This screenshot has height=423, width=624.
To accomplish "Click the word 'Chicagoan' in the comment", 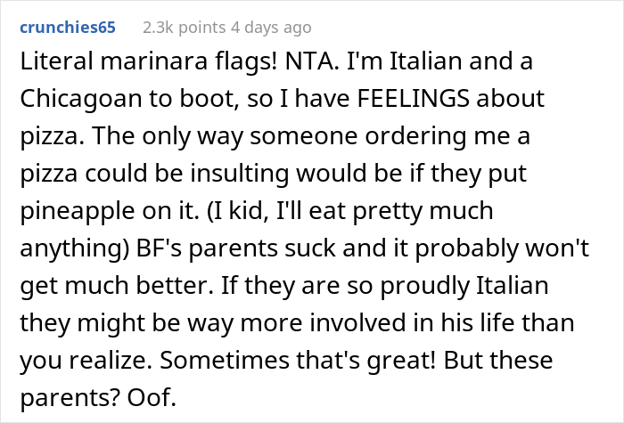I will point(81,99).
